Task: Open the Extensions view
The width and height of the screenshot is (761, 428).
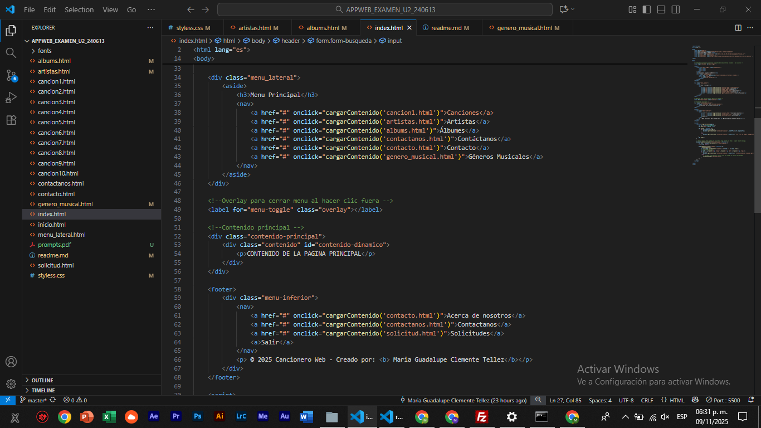Action: pos(11,120)
